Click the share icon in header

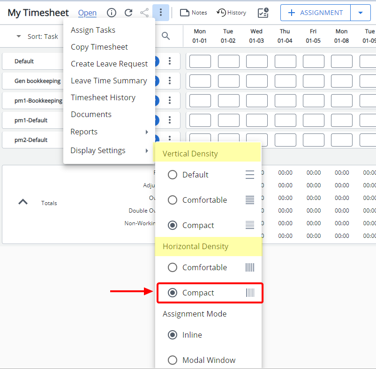(x=144, y=13)
